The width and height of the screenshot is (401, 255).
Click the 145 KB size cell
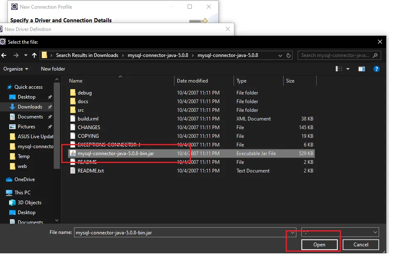click(x=306, y=127)
